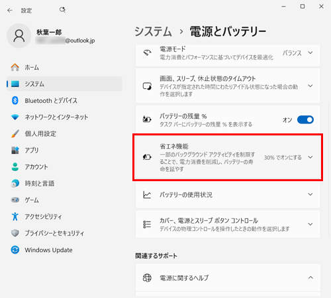The height and width of the screenshot is (298, 331).
Task: Open the settings search icon
Action: tap(62, 10)
